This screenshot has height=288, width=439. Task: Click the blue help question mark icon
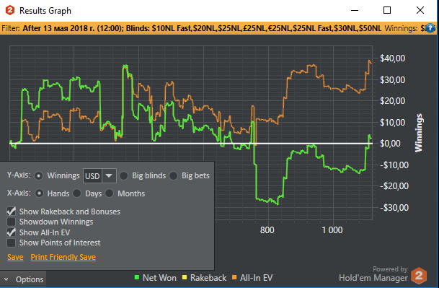click(430, 28)
